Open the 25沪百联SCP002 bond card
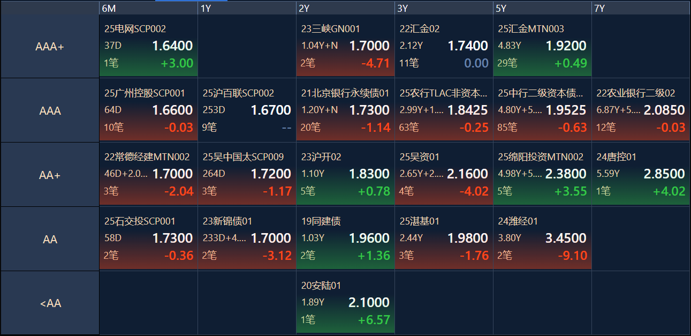This screenshot has width=691, height=336. tap(247, 110)
